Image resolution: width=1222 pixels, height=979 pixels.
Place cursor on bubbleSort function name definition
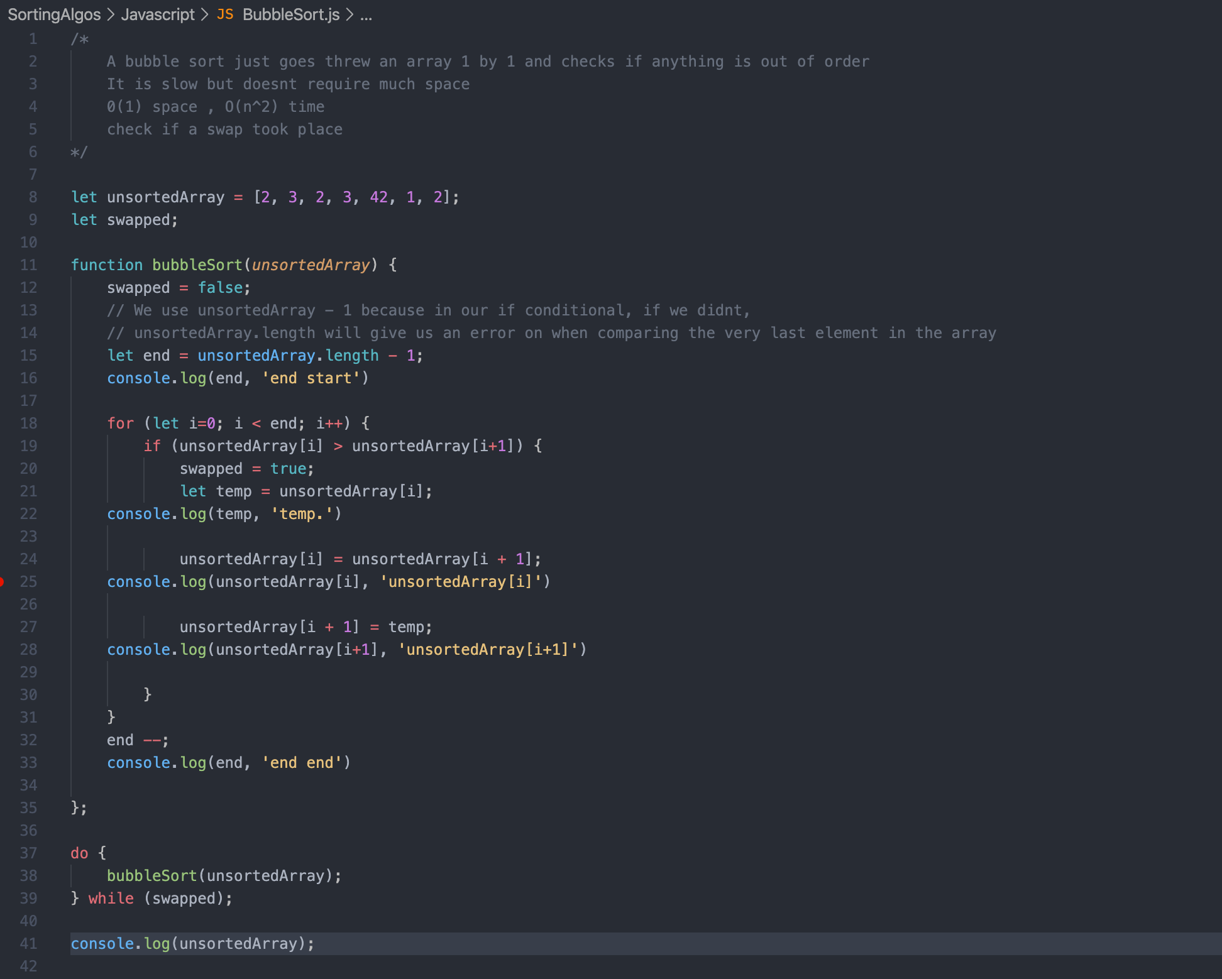tap(197, 265)
